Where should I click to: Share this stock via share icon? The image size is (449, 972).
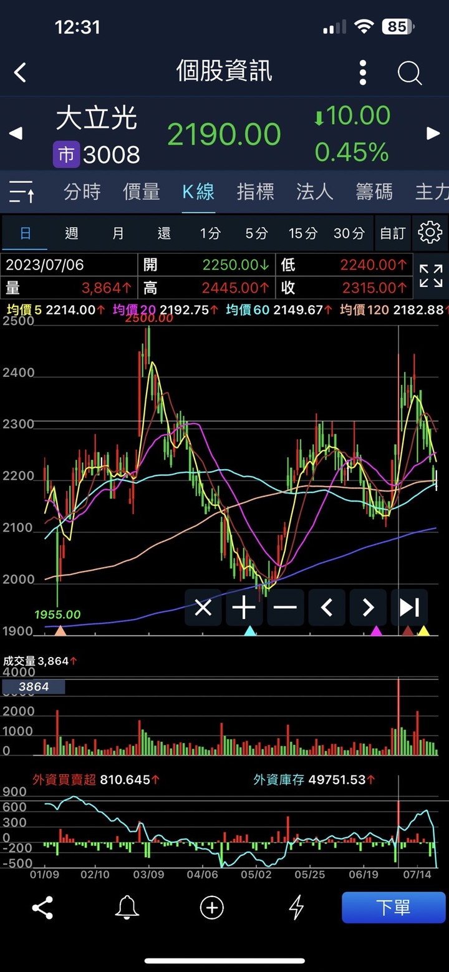click(42, 908)
